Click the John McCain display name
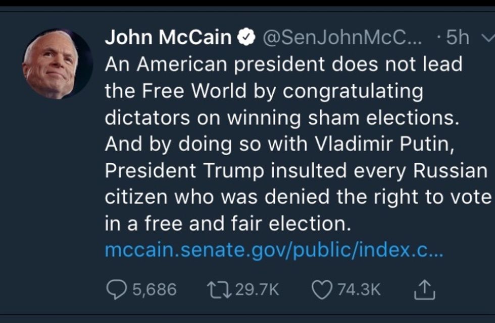This screenshot has height=323, width=495. pyautogui.click(x=168, y=38)
